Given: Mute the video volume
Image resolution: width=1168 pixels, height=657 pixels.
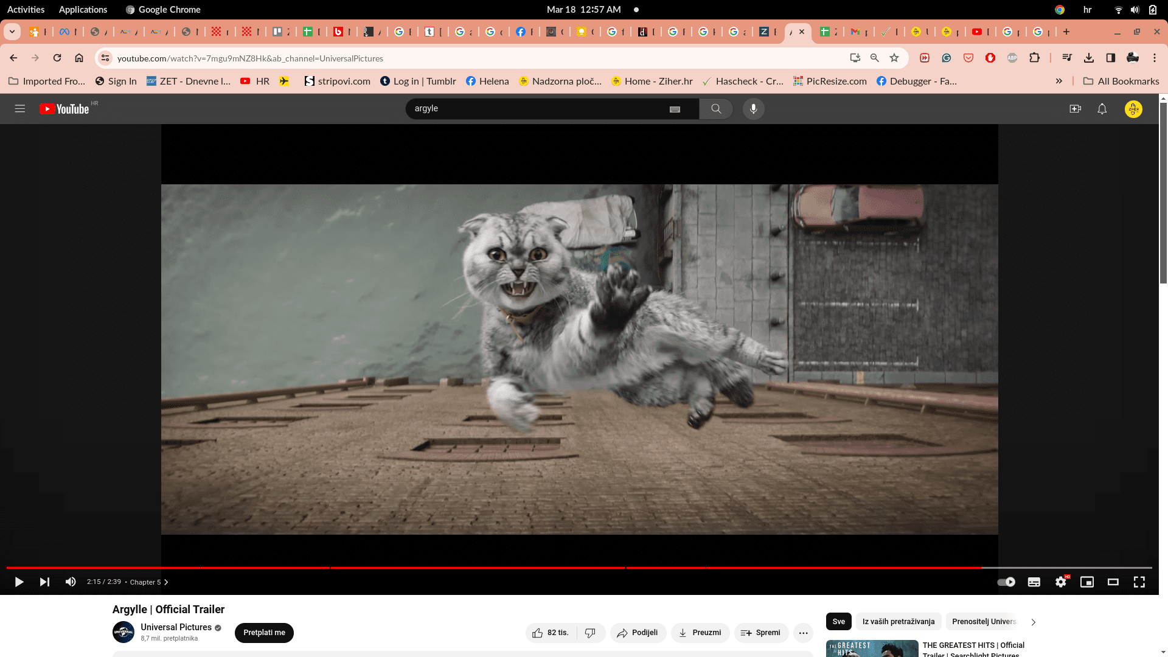Looking at the screenshot, I should 71,582.
